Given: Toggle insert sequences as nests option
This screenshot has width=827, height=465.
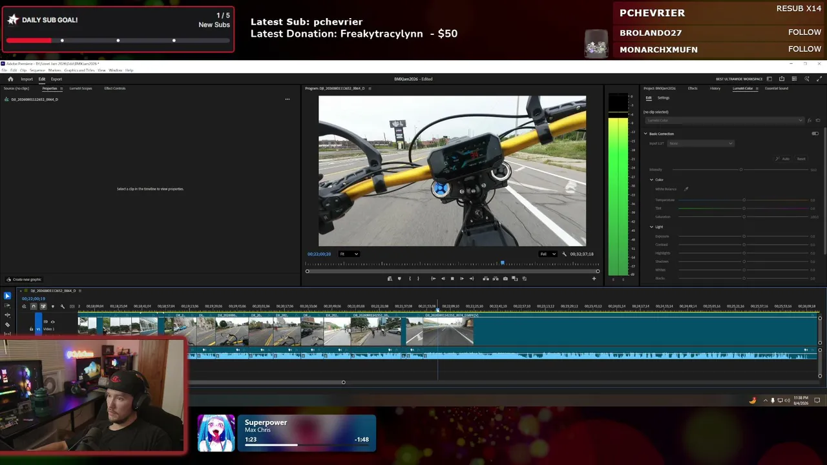Looking at the screenshot, I should coord(24,306).
